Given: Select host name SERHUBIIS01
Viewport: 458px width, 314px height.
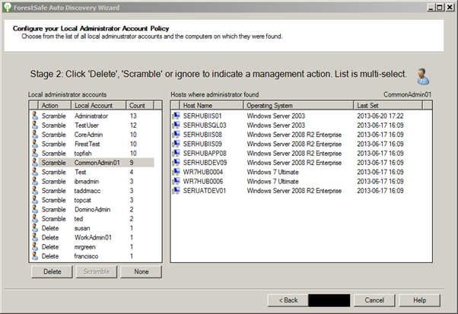Looking at the screenshot, I should click(x=202, y=116).
